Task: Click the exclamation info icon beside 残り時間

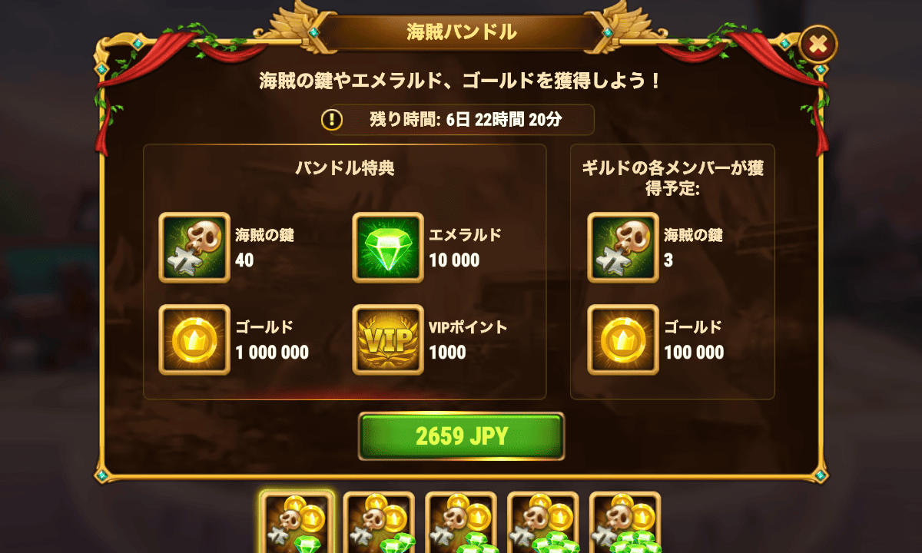Action: [x=331, y=120]
